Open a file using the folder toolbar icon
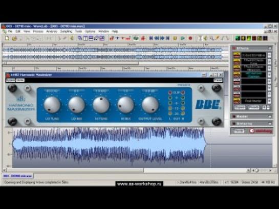 pyautogui.click(x=14, y=38)
